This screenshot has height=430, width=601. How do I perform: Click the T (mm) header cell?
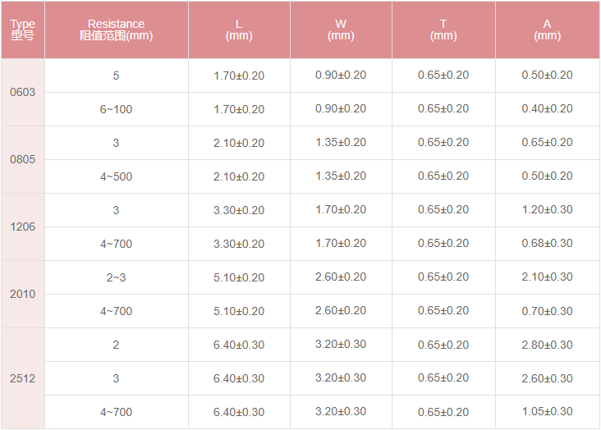(443, 30)
